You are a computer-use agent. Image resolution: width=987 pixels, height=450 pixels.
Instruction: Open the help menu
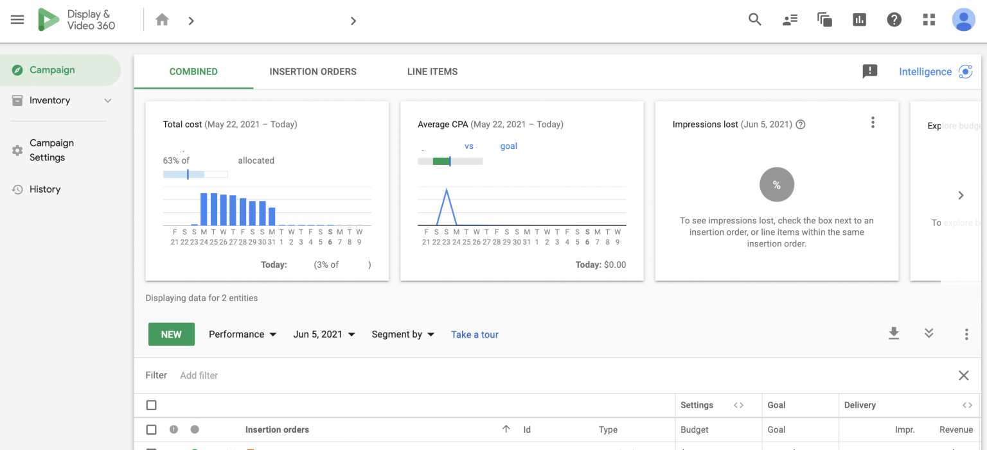click(894, 20)
